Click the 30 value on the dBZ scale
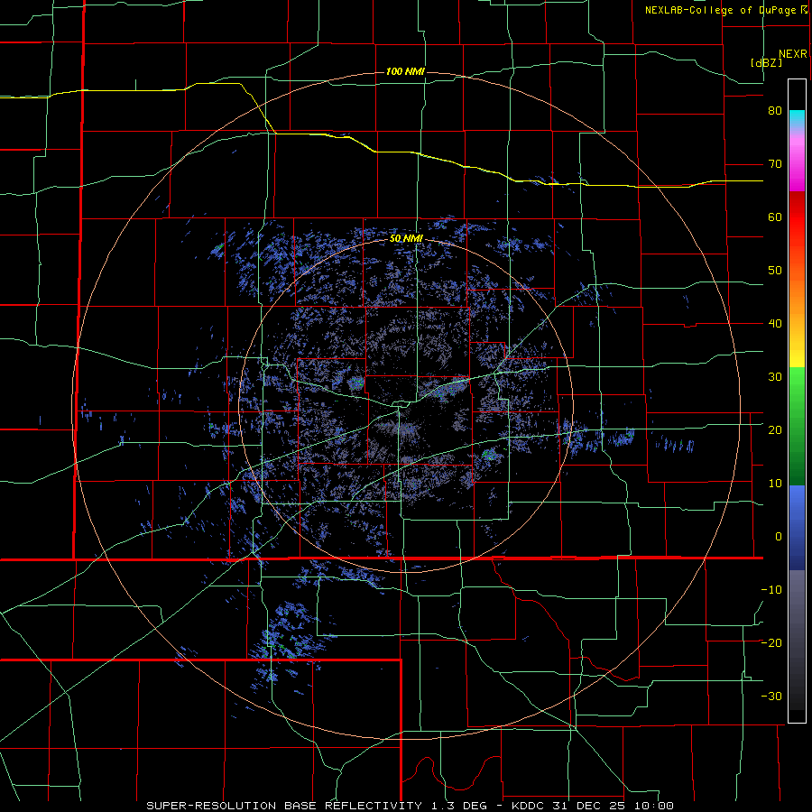 coord(775,377)
